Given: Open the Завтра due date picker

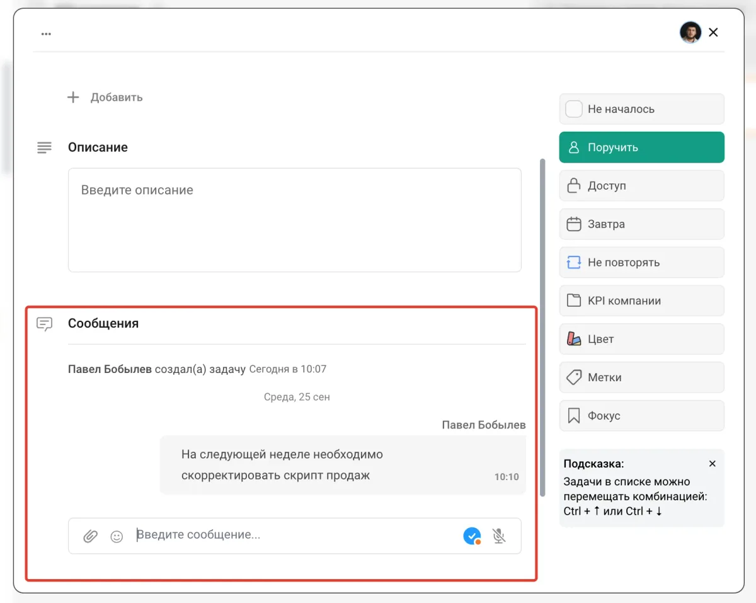Looking at the screenshot, I should click(x=641, y=224).
